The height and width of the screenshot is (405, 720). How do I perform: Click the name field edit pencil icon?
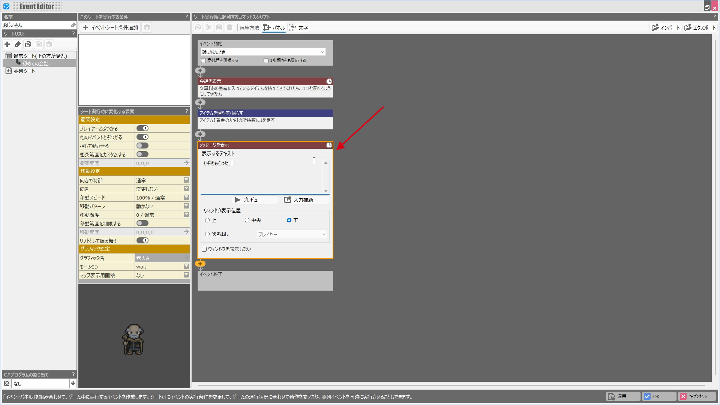click(73, 25)
